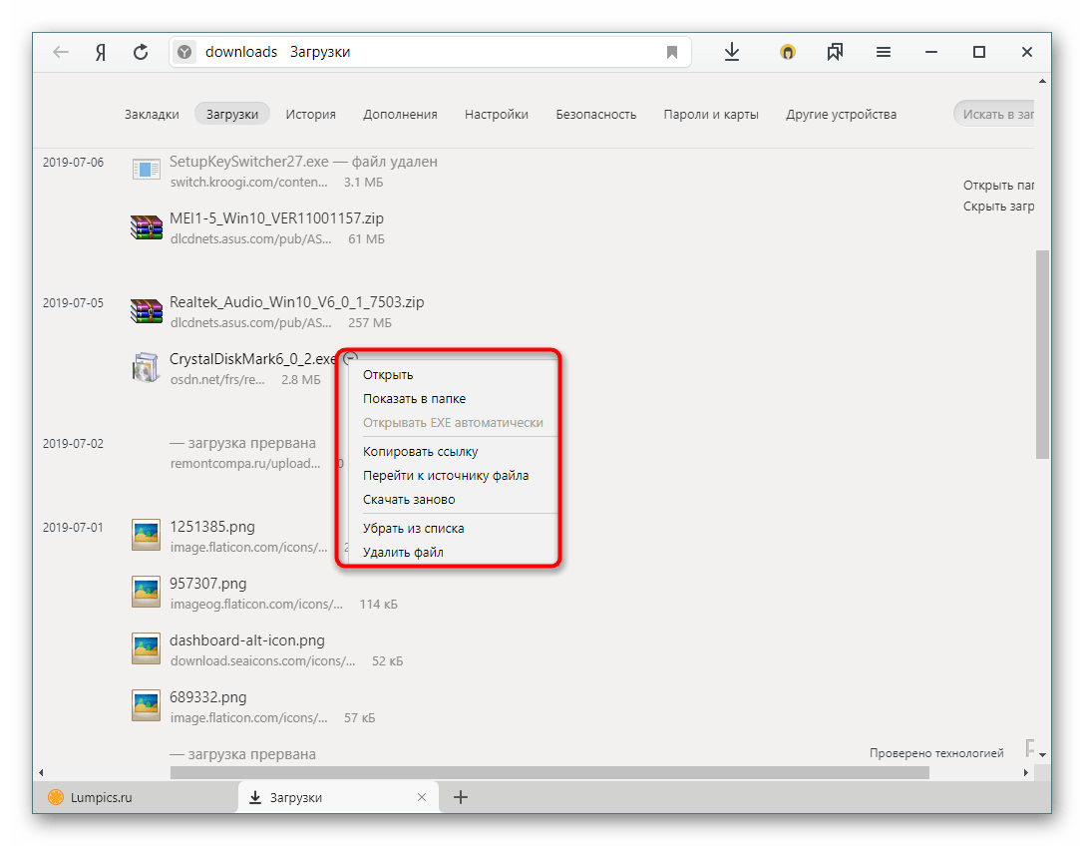Add a new tab with plus button
The width and height of the screenshot is (1084, 846).
pyautogui.click(x=461, y=797)
